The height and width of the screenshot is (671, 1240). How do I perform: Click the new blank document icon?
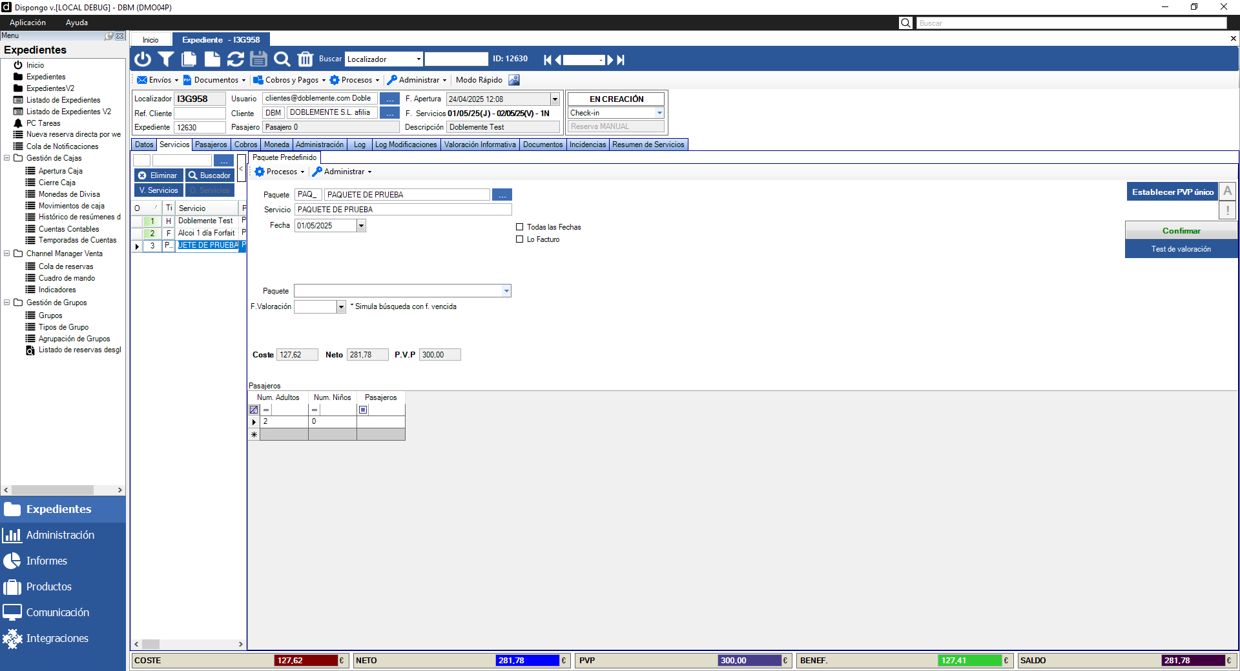pyautogui.click(x=212, y=59)
